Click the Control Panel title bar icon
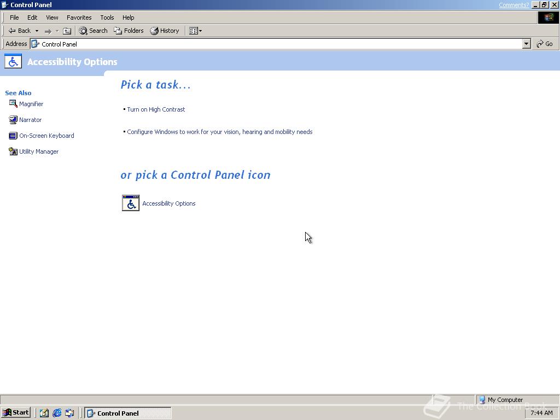The width and height of the screenshot is (560, 420). tap(5, 4)
